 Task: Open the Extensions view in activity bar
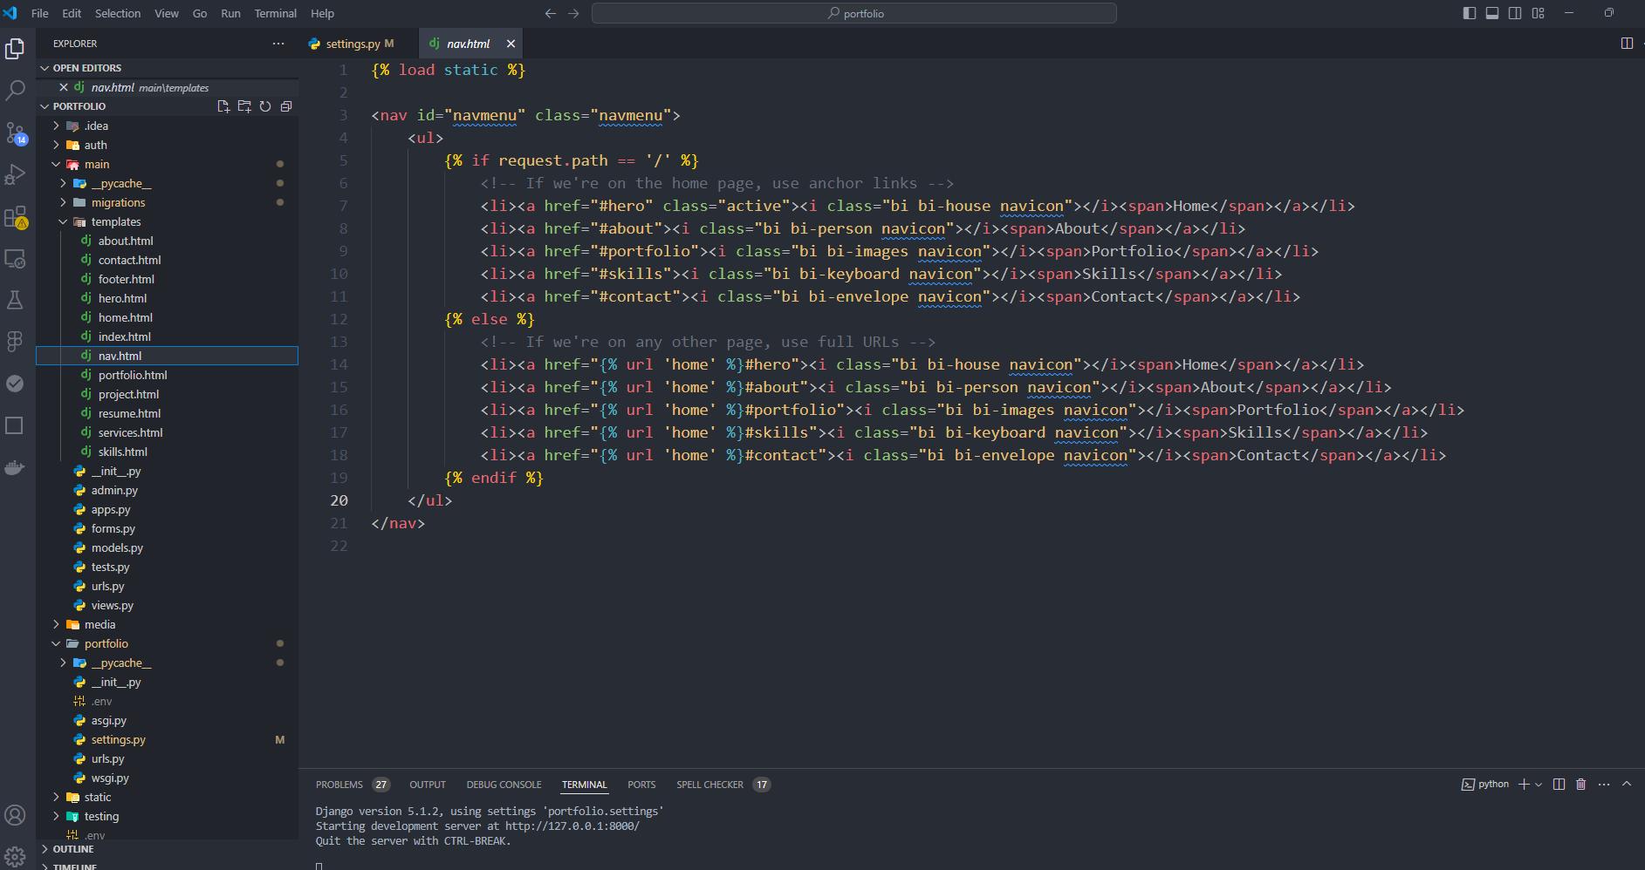click(x=15, y=216)
